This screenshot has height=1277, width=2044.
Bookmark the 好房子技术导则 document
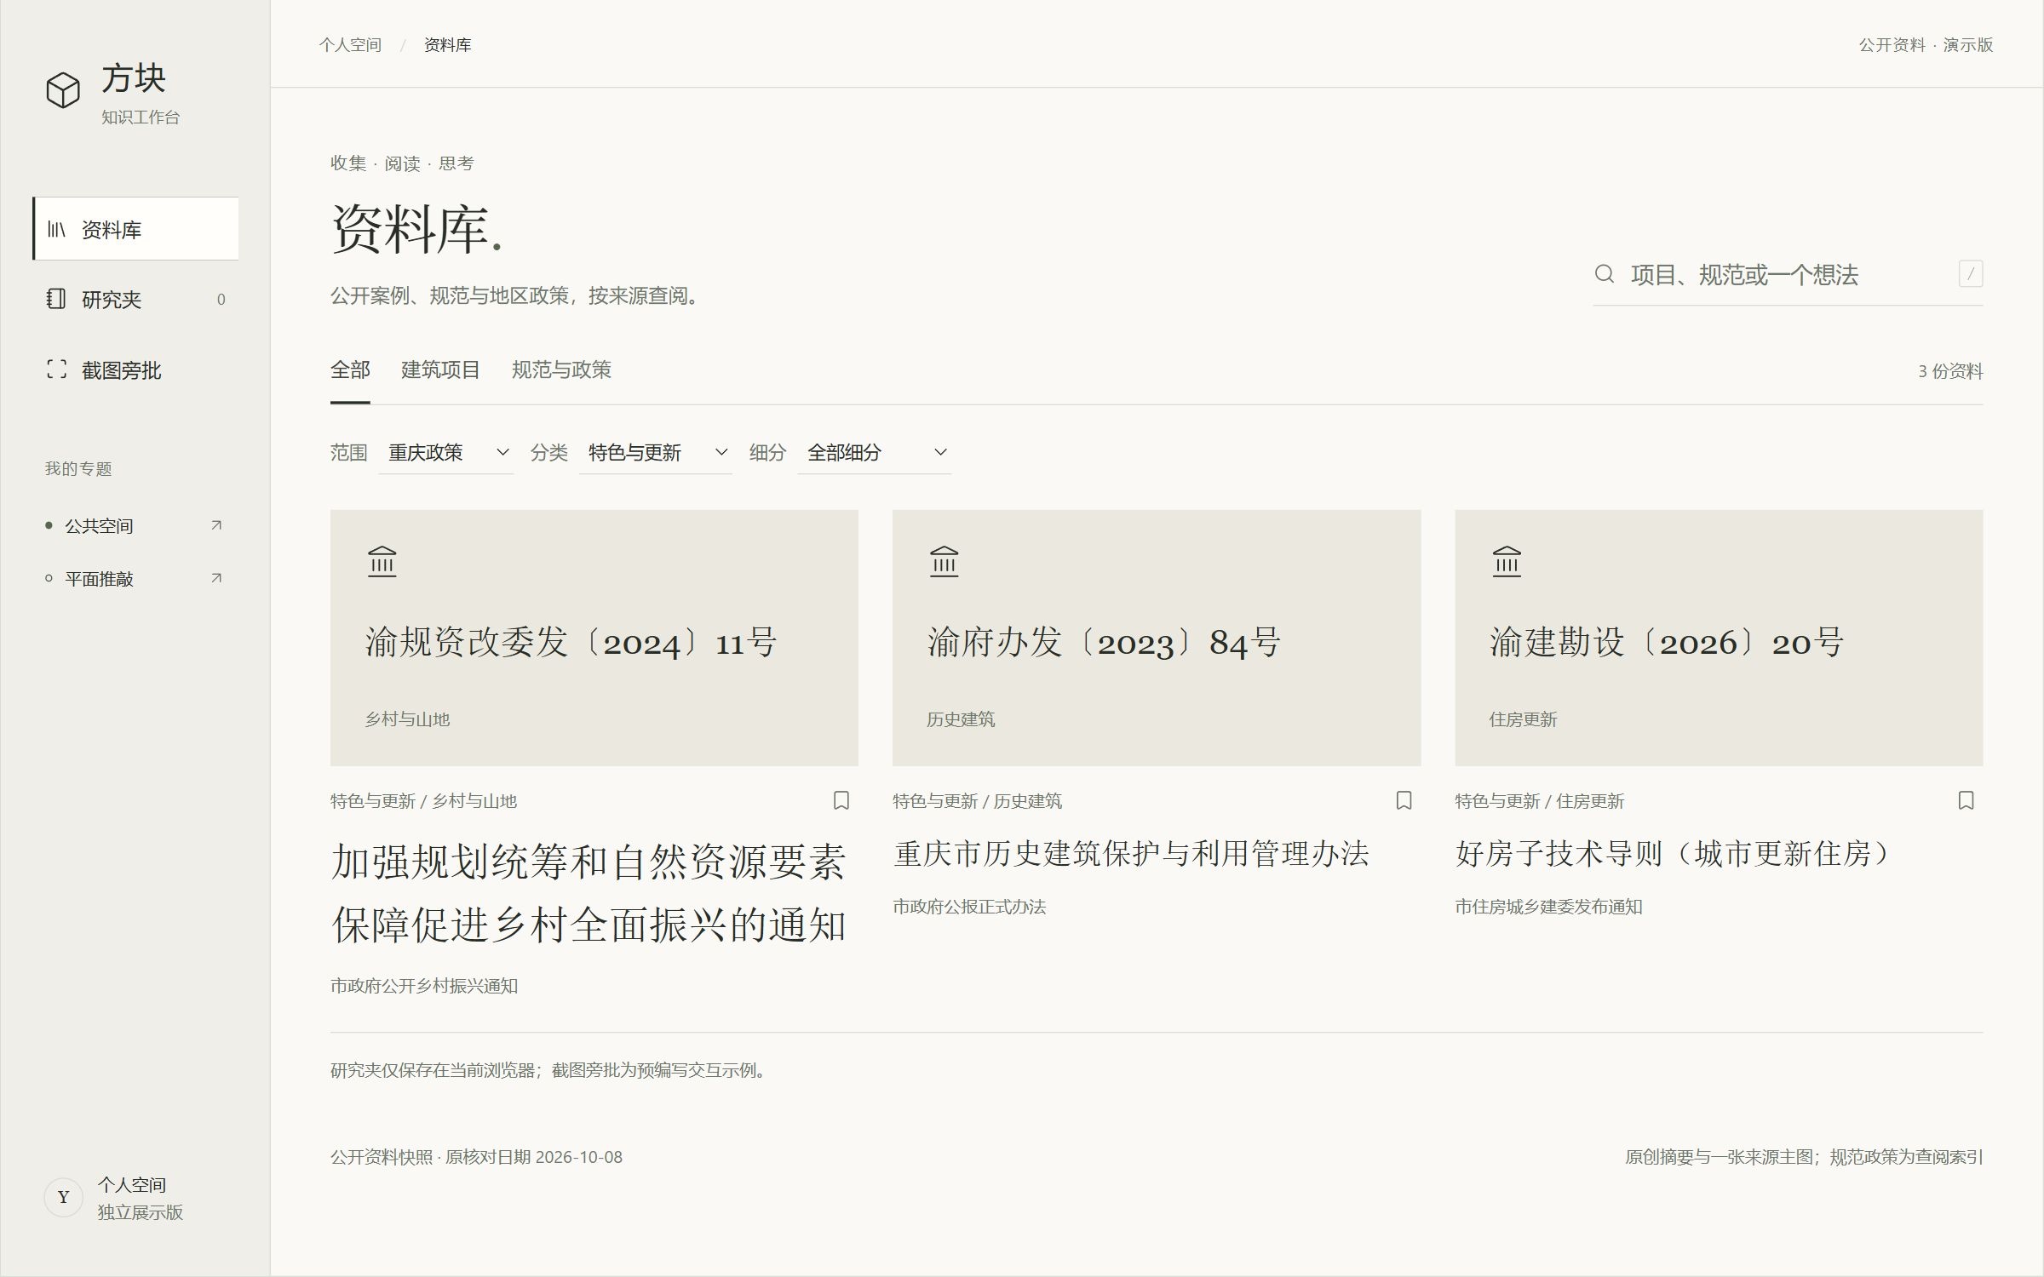pyautogui.click(x=1966, y=800)
